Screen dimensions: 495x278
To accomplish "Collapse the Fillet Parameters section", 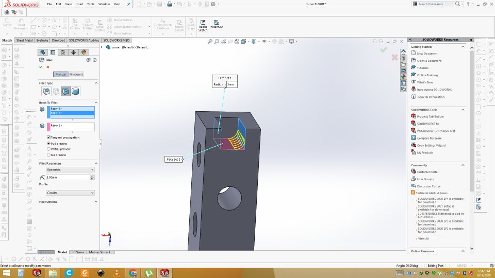I will (x=96, y=163).
